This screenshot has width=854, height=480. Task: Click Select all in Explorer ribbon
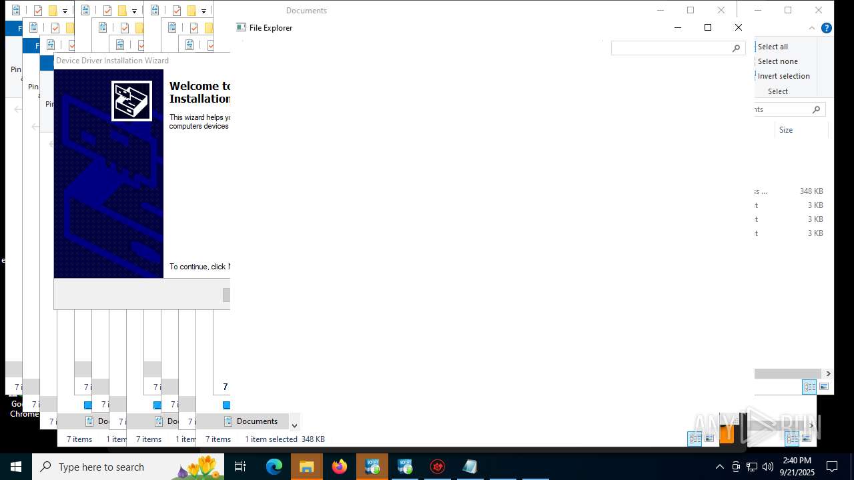(773, 47)
